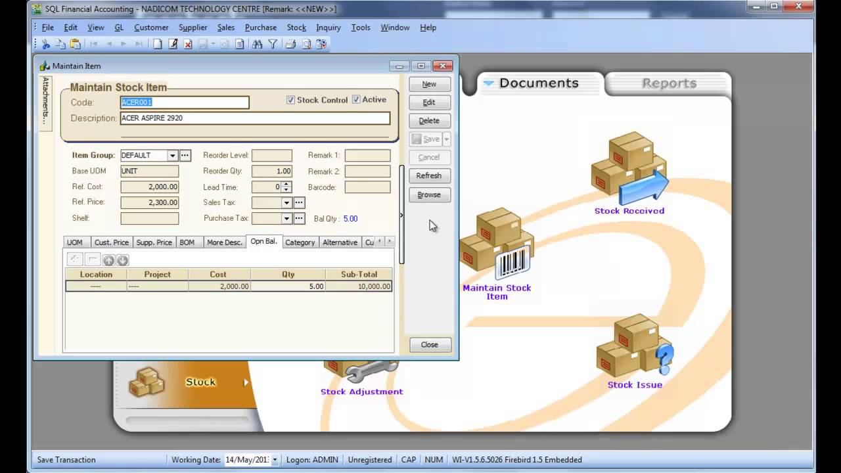
Task: Switch to the Cust. Price tab
Action: coord(112,242)
